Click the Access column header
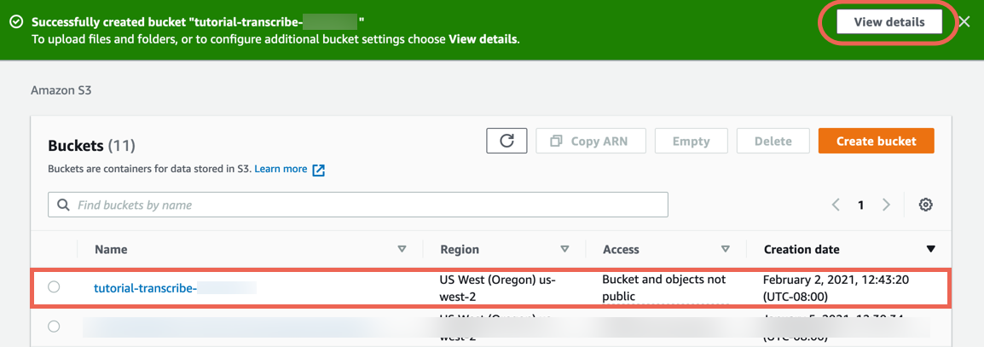 point(621,249)
